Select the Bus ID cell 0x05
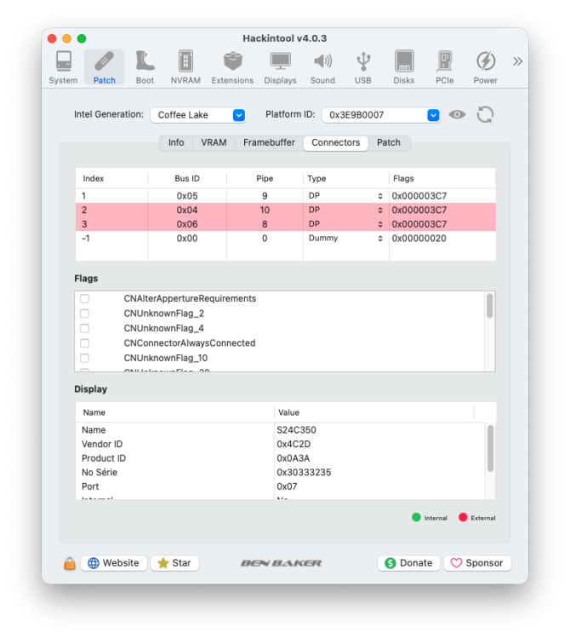The width and height of the screenshot is (570, 639). coord(187,196)
